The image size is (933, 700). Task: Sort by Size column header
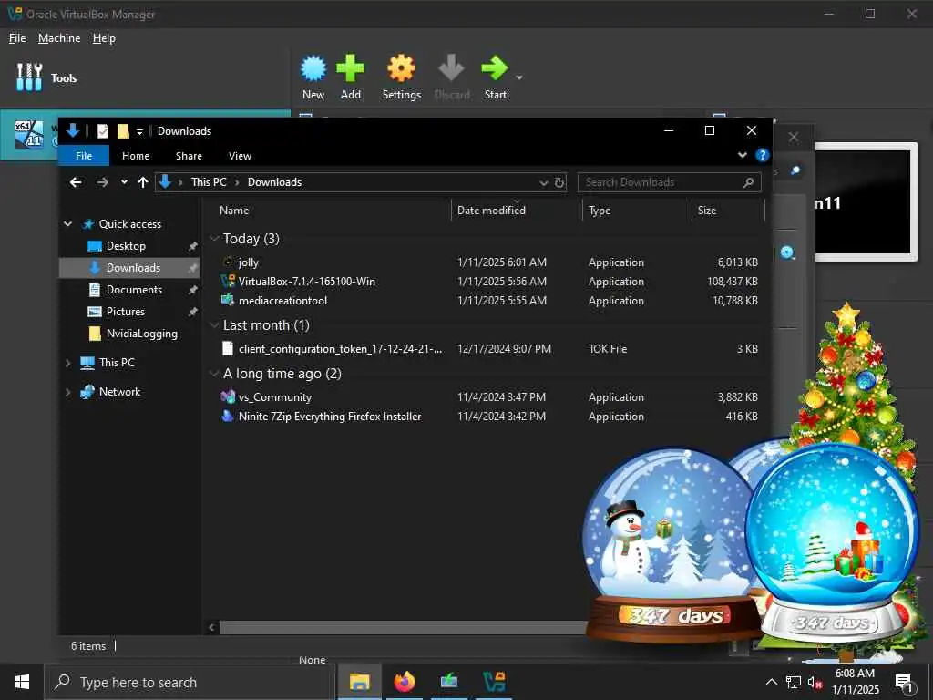(707, 211)
